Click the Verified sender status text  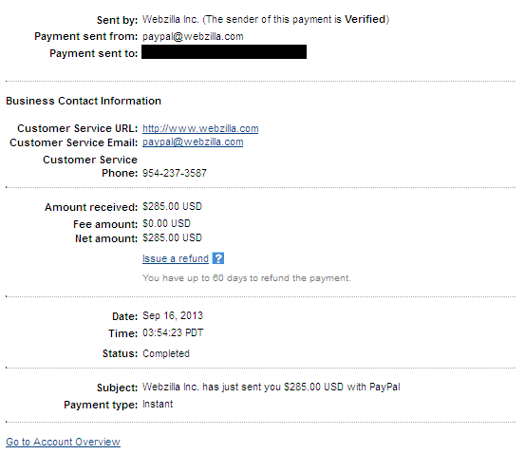tap(365, 19)
